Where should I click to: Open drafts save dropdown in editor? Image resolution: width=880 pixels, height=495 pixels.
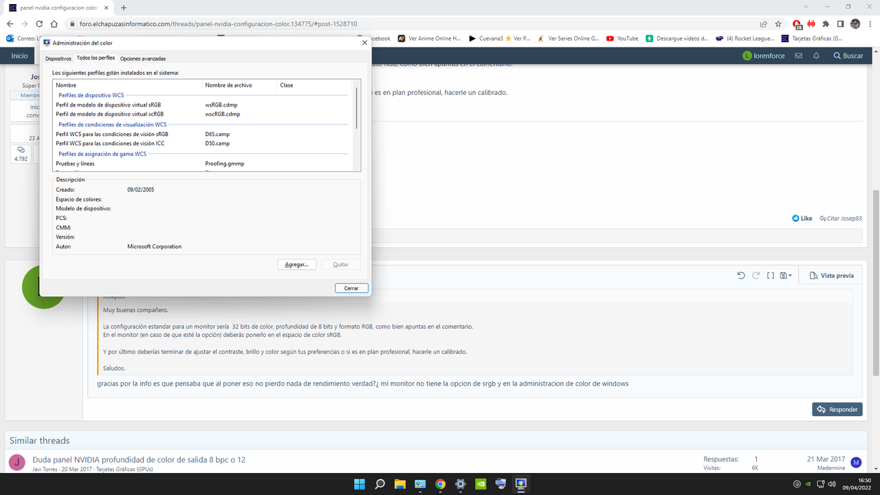point(786,276)
